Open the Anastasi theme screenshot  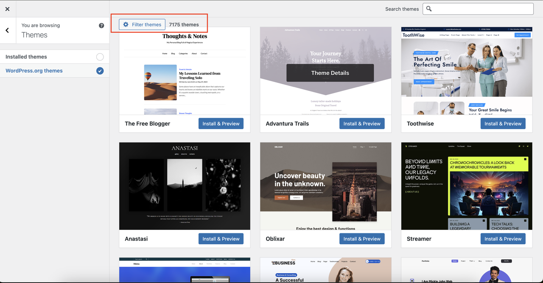point(185,186)
